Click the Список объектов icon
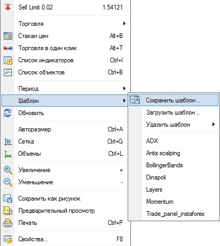The width and height of the screenshot is (220, 246). (8, 72)
